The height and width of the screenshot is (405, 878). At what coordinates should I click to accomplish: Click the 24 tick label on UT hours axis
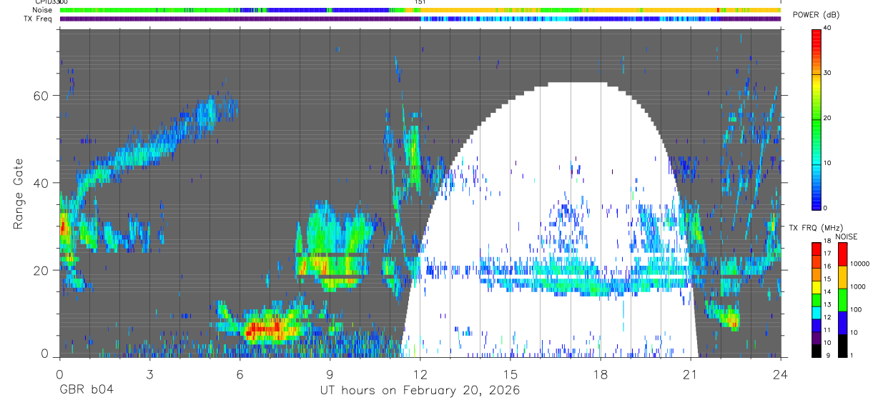click(781, 374)
